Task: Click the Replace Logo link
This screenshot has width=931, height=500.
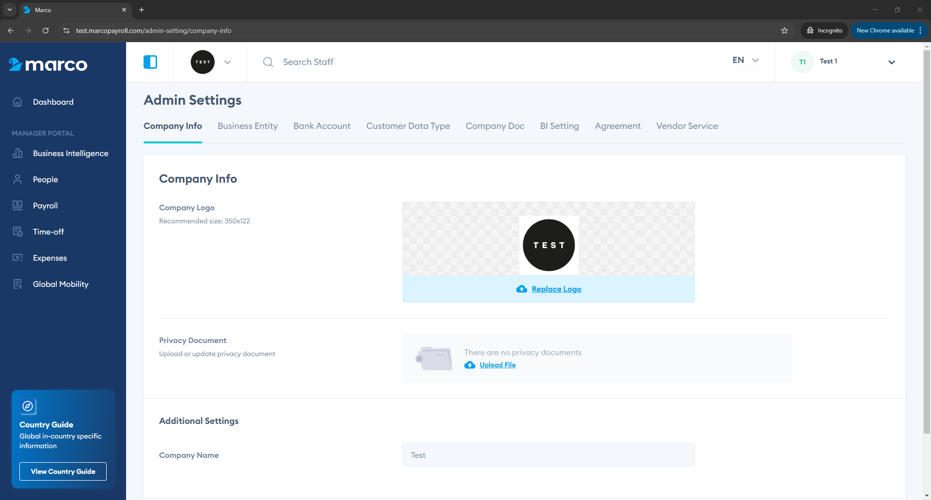Action: click(556, 289)
